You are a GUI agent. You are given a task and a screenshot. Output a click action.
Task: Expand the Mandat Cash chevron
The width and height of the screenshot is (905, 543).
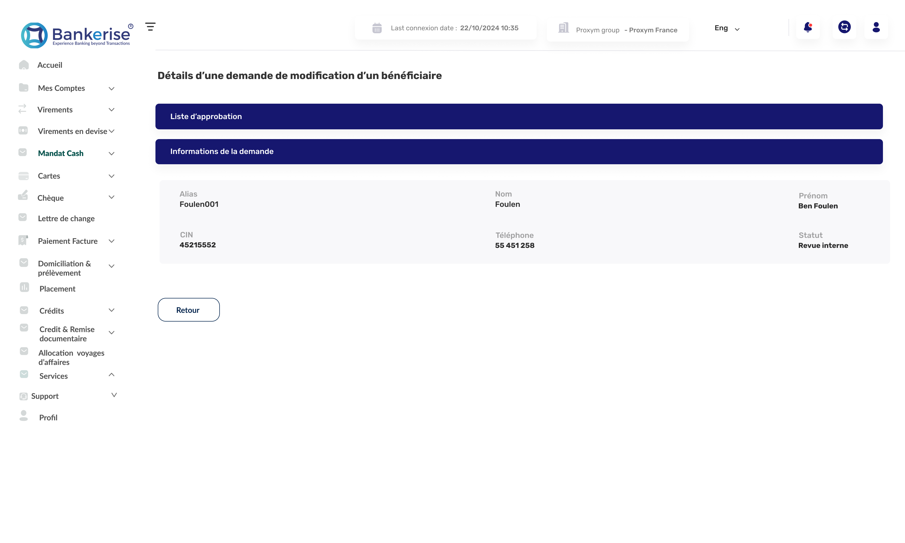pyautogui.click(x=112, y=154)
